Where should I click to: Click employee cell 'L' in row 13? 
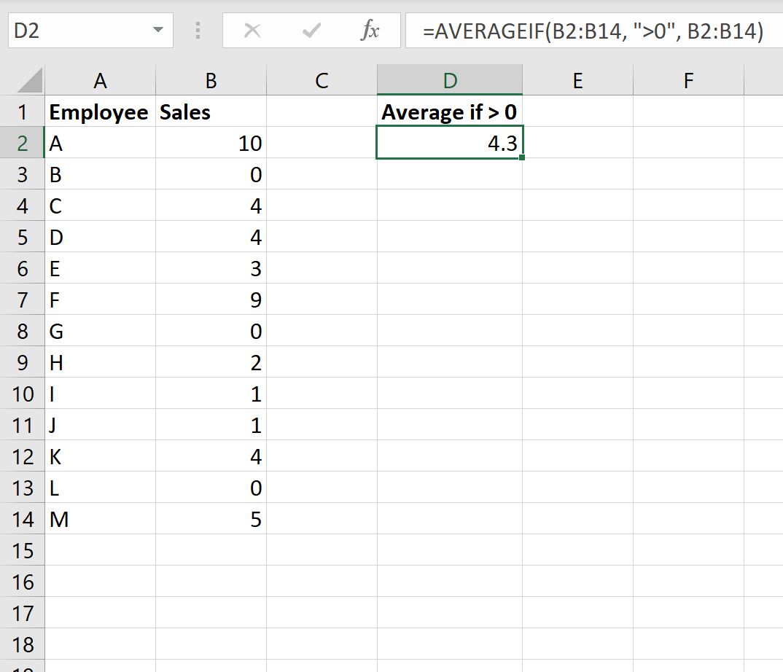101,488
